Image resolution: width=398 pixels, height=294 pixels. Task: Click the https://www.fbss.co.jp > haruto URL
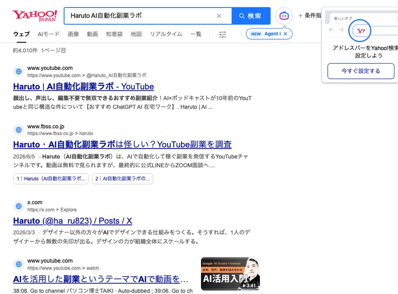tap(60, 133)
